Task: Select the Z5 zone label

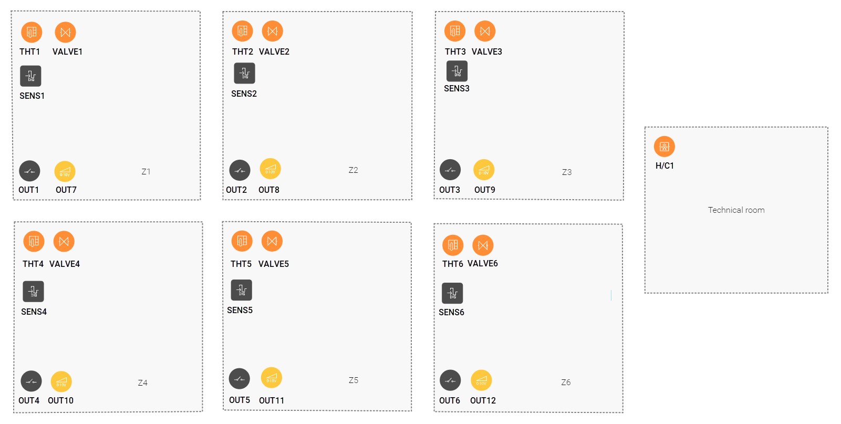Action: (x=354, y=380)
